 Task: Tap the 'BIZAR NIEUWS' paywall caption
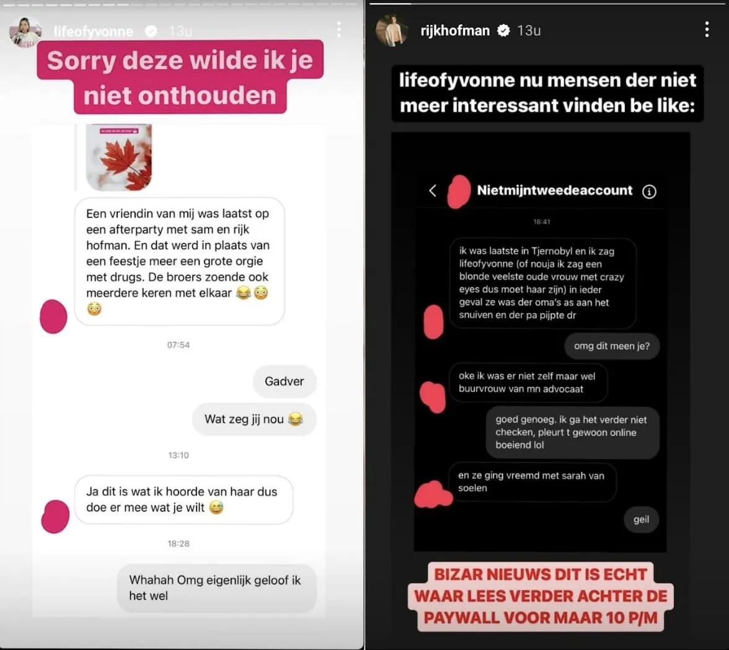pyautogui.click(x=541, y=597)
